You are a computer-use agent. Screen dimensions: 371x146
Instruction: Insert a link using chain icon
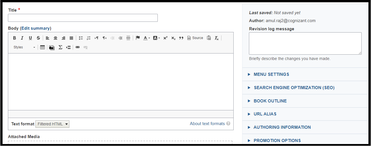point(78,47)
